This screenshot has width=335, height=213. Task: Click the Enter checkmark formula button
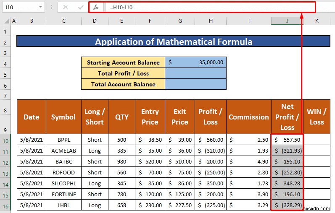[x=81, y=7]
